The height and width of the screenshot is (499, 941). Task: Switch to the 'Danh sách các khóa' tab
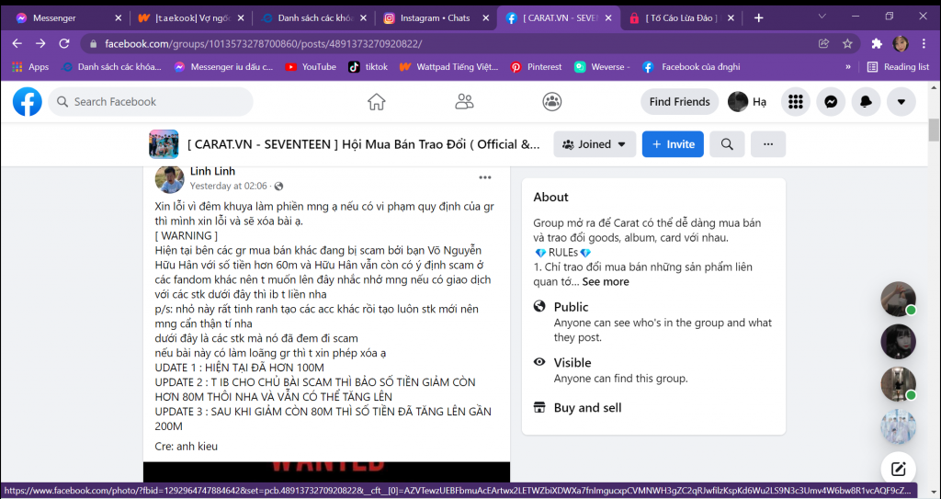313,18
